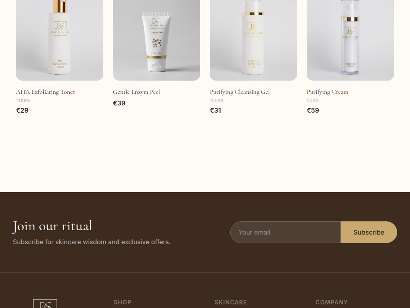The image size is (410, 308).
Task: Select the COMPANY footer heading
Action: coord(332,302)
